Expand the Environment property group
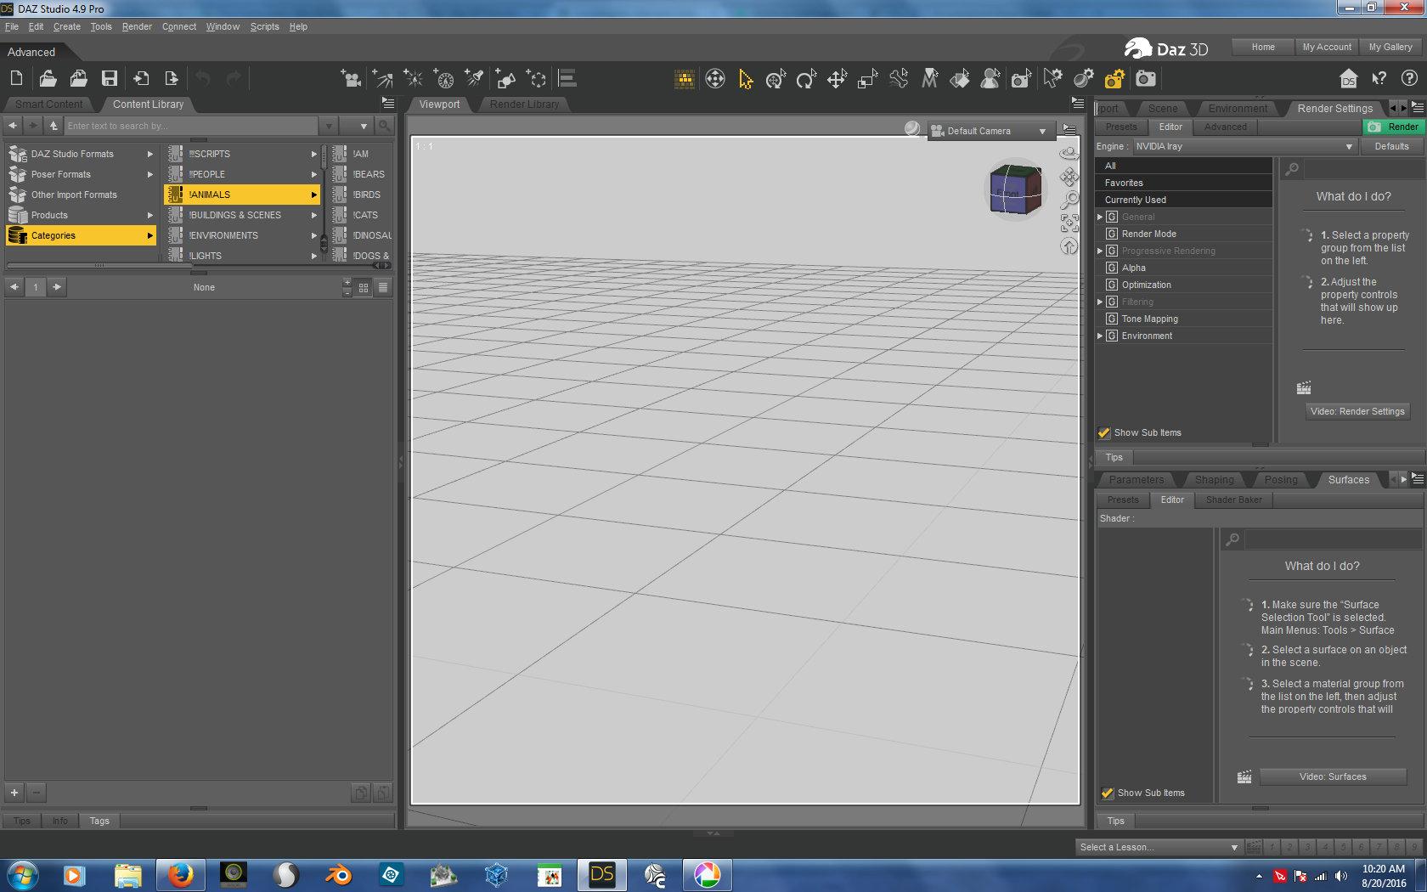This screenshot has height=892, width=1427. pos(1100,336)
